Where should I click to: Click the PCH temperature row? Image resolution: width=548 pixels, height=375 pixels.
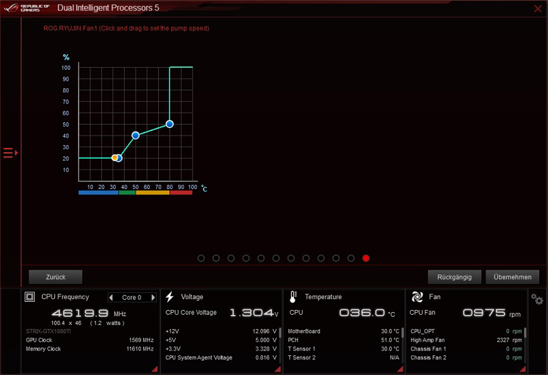tap(343, 340)
